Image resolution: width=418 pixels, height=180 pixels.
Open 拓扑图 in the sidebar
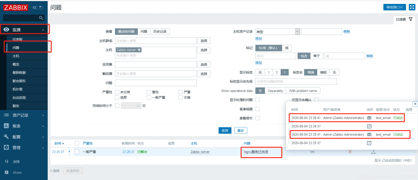pyautogui.click(x=17, y=89)
